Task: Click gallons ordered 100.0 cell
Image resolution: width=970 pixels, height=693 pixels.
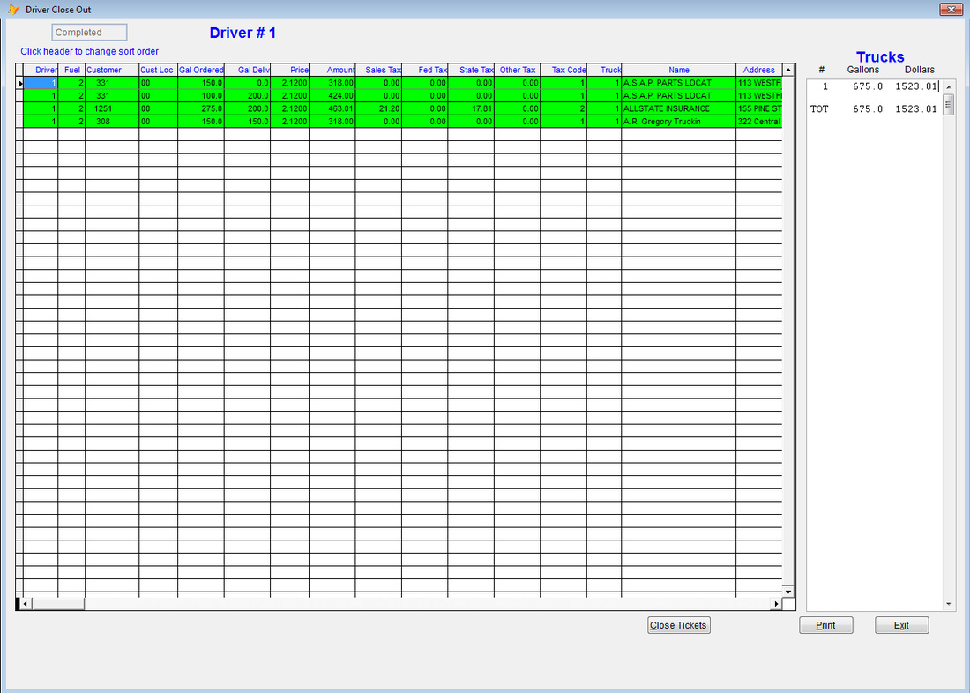Action: coord(201,95)
